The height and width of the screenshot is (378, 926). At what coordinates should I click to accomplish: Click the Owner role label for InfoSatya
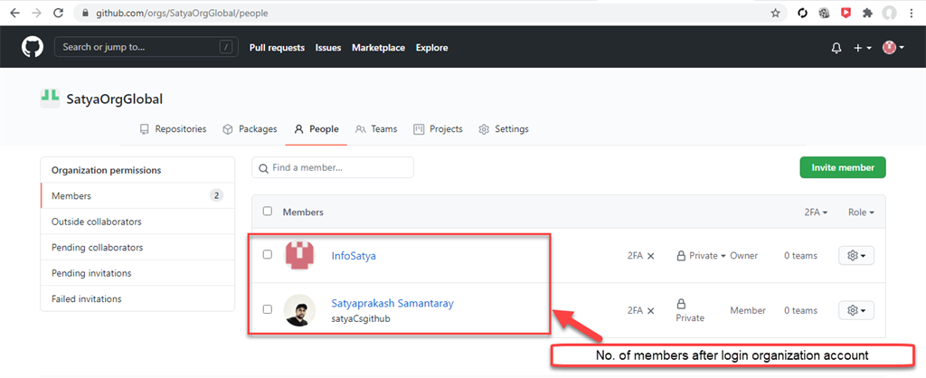[743, 256]
